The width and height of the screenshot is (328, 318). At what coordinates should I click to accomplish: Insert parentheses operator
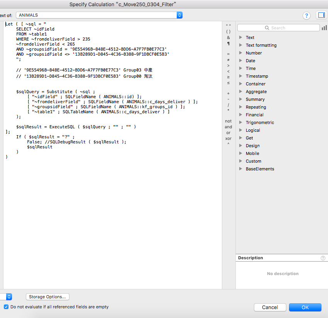(x=228, y=32)
